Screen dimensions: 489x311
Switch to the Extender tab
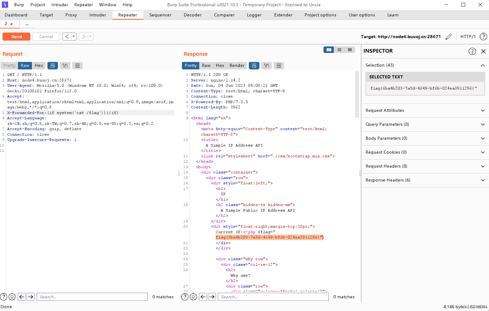click(283, 15)
